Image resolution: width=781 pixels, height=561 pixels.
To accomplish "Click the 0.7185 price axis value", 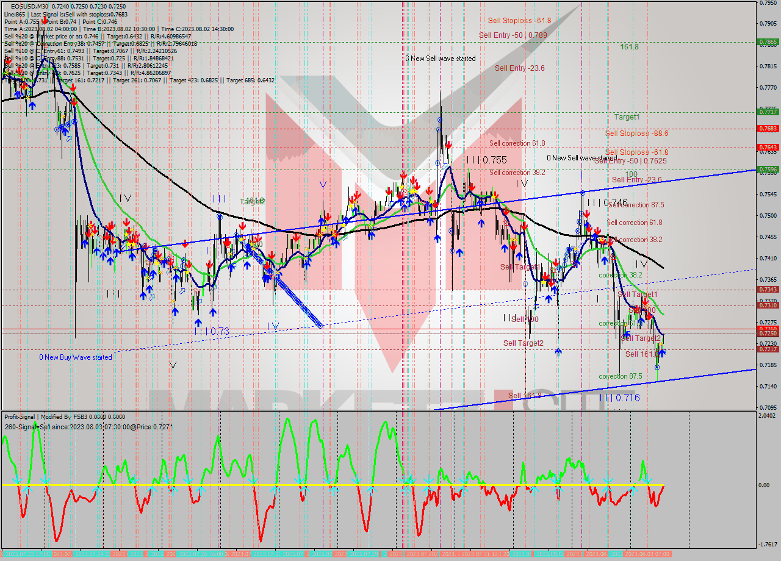I will (x=768, y=365).
